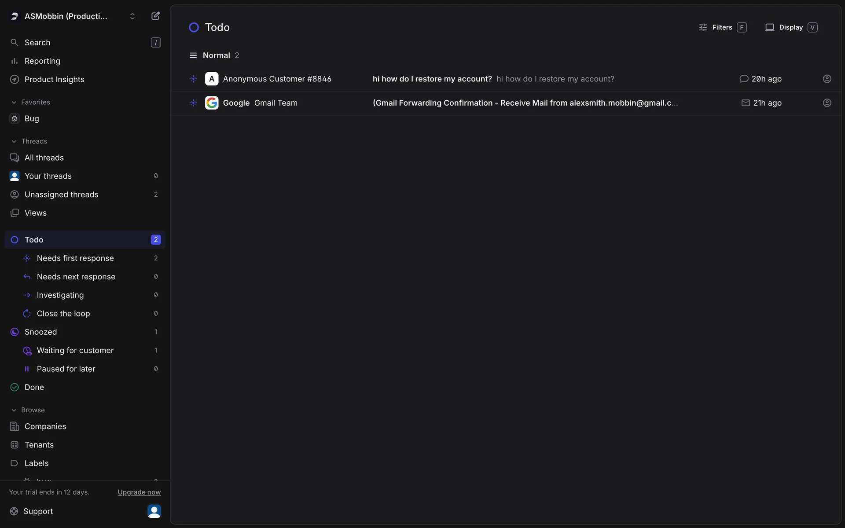Open the Filters menu
The height and width of the screenshot is (528, 845).
click(x=722, y=27)
